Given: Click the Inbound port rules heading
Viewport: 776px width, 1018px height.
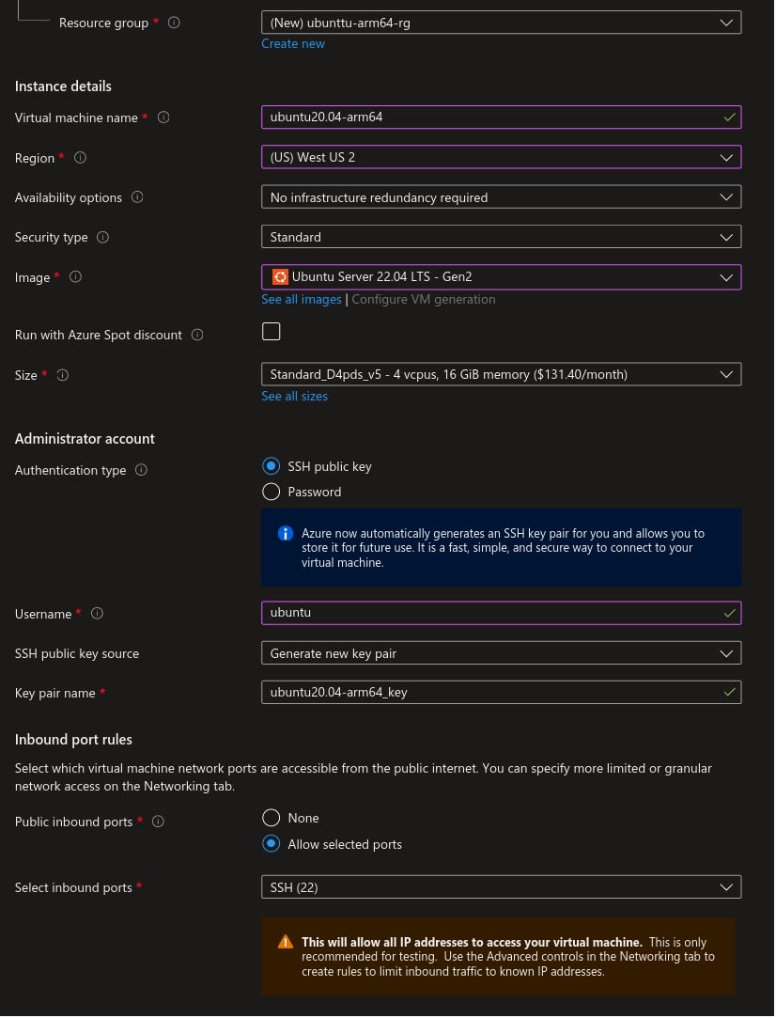Looking at the screenshot, I should [73, 740].
